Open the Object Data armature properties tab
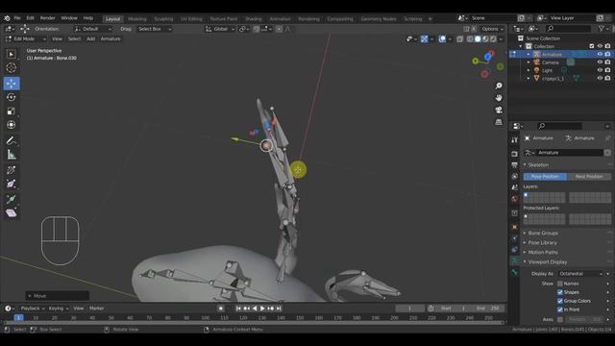The width and height of the screenshot is (615, 346). coord(515,260)
